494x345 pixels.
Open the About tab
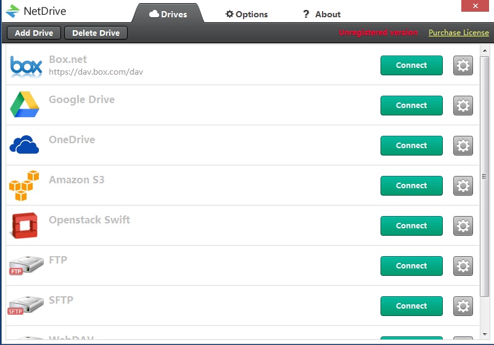[x=322, y=14]
